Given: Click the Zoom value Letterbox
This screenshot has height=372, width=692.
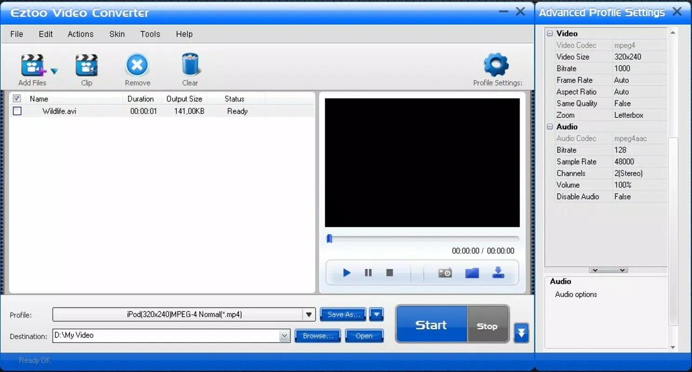Looking at the screenshot, I should click(629, 115).
